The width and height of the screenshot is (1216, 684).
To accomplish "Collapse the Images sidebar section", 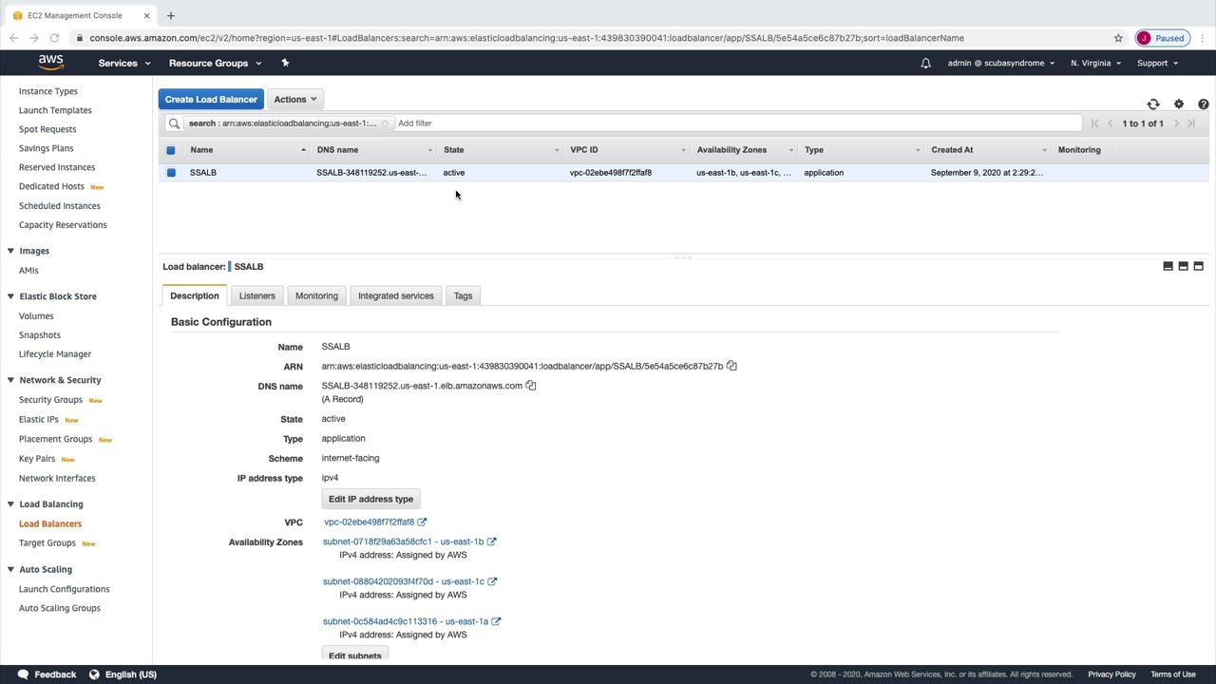I will pyautogui.click(x=10, y=251).
